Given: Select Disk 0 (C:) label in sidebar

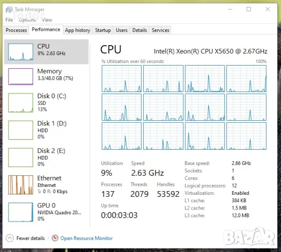Looking at the screenshot, I should click(x=52, y=96).
